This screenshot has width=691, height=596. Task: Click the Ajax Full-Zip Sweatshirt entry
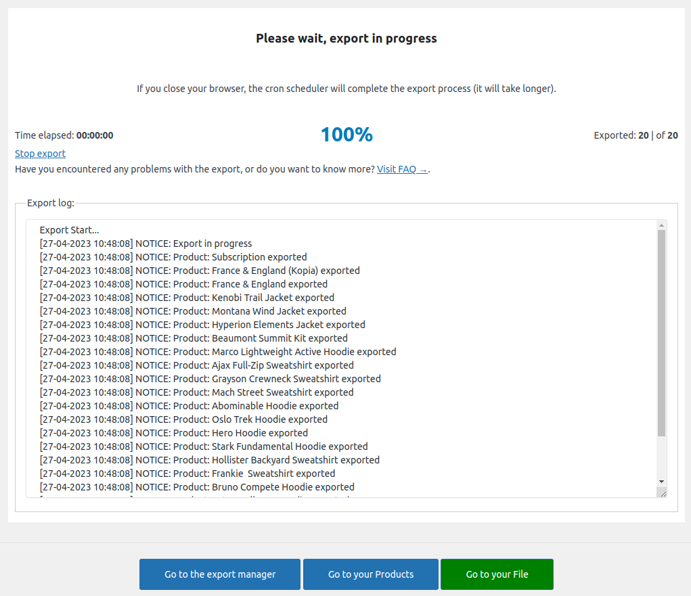[196, 365]
